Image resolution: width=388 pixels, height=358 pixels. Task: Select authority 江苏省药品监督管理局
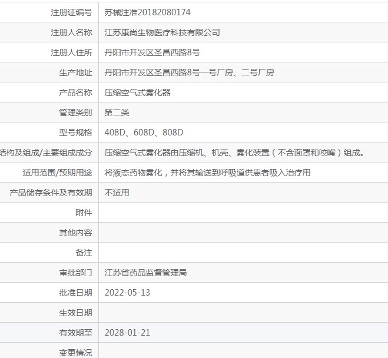pos(145,273)
